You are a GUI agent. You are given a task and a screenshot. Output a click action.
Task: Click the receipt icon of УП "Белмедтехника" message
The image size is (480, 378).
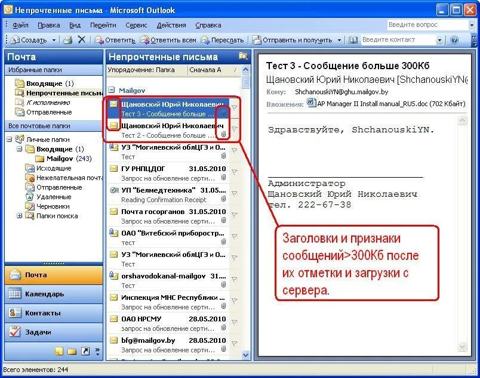(x=114, y=190)
